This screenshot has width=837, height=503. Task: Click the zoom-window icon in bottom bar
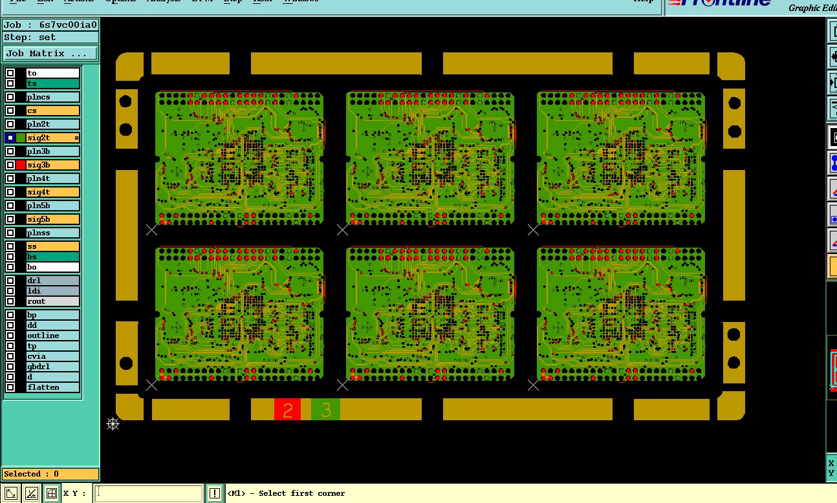click(x=10, y=493)
